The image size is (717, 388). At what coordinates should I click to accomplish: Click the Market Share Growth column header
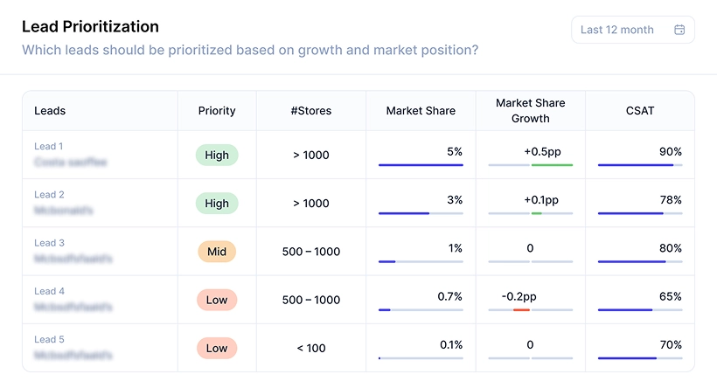530,110
